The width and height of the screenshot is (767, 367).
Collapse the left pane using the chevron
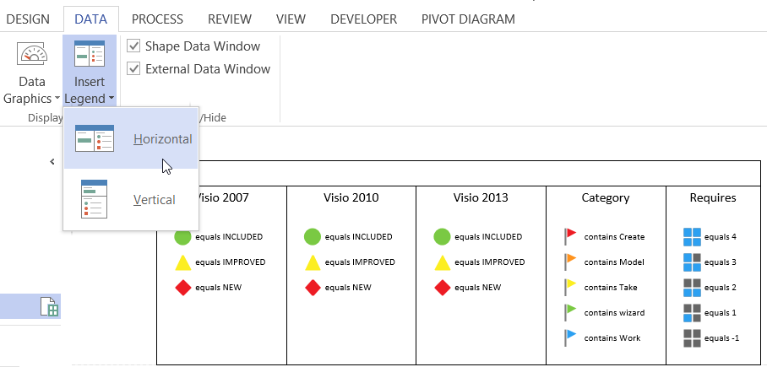coord(52,161)
